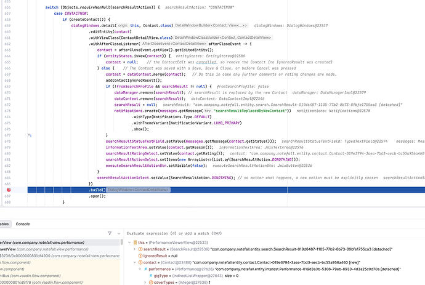
Task: Click the DetailWindowBuilder<Contact, View<...>> hint
Action: [x=211, y=25]
